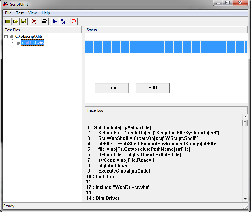Click the Include "WebDriver.vbs" line

tap(118, 187)
